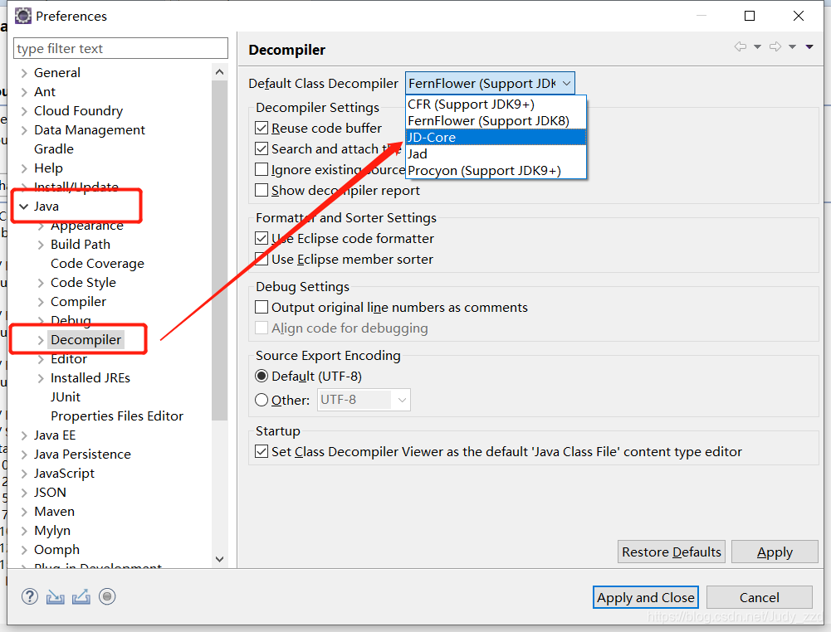The image size is (831, 632).
Task: Select JUnit tree item
Action: click(66, 397)
